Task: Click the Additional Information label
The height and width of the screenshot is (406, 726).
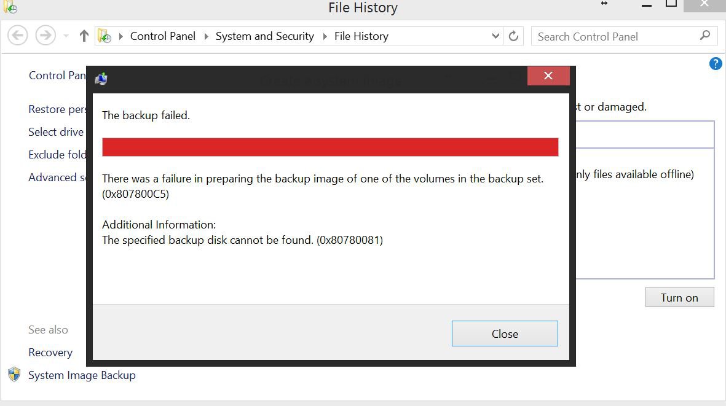Action: [159, 225]
